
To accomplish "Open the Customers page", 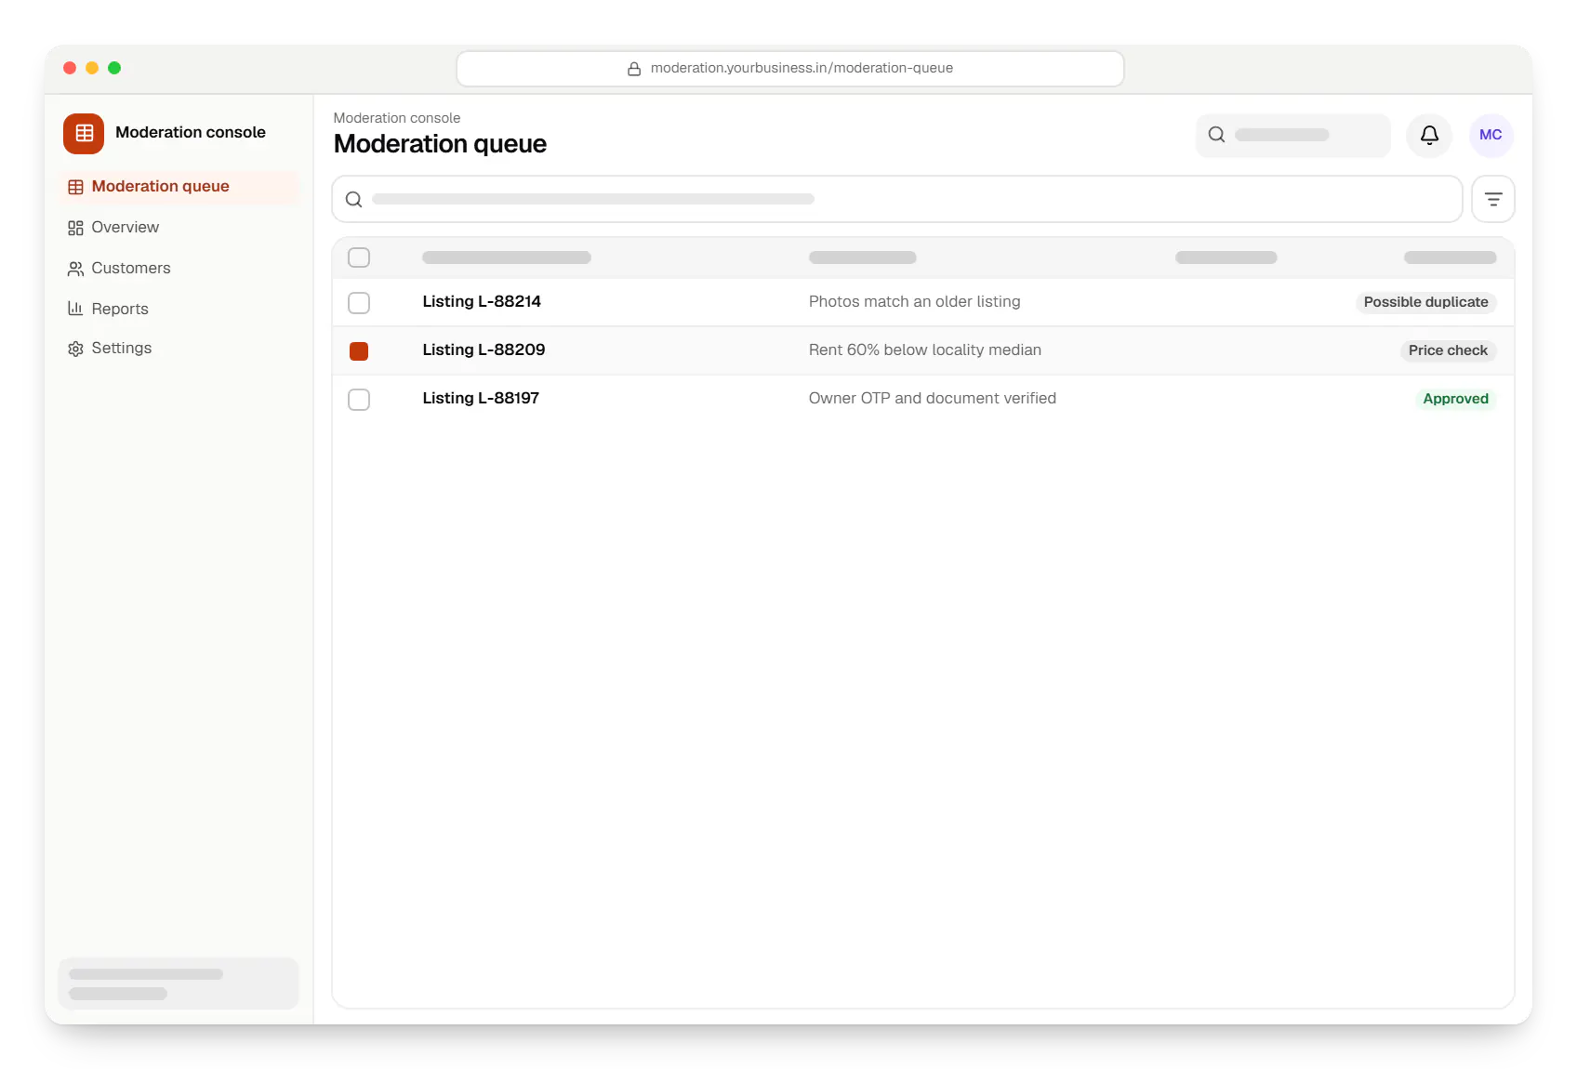I will click(x=179, y=269).
